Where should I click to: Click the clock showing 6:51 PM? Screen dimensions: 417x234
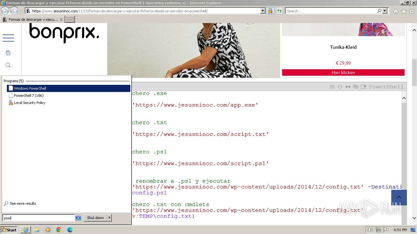pos(400,230)
